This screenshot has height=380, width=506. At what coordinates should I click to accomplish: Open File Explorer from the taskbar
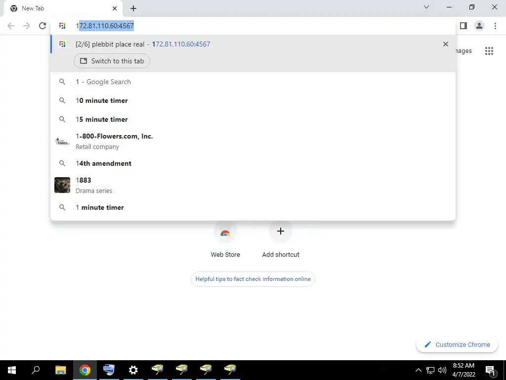[x=60, y=370]
